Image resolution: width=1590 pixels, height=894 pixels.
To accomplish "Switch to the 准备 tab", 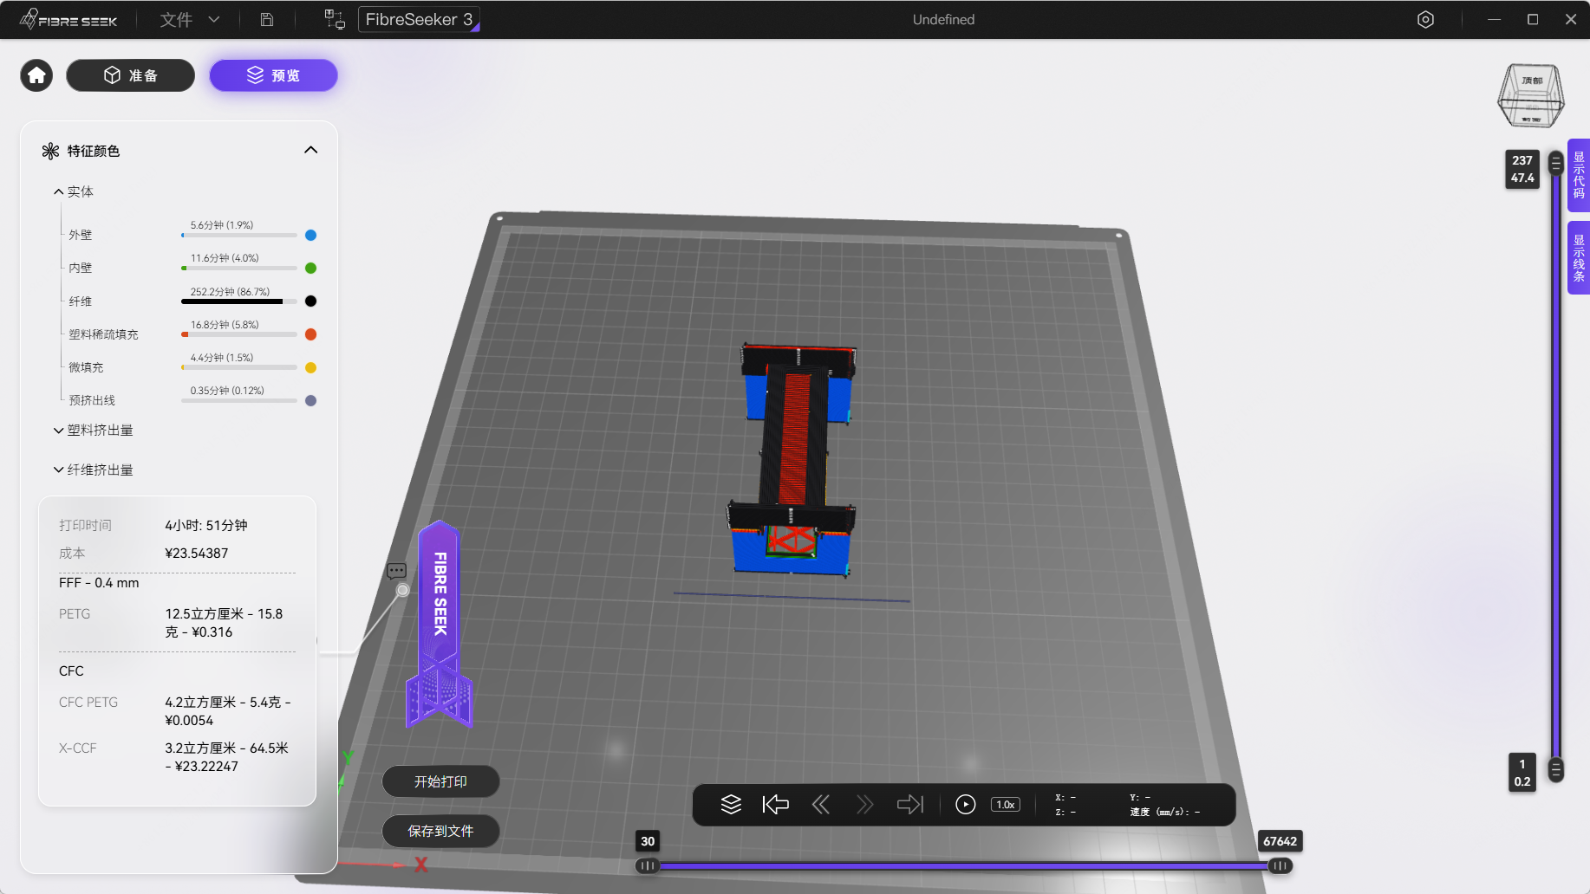I will [x=131, y=75].
